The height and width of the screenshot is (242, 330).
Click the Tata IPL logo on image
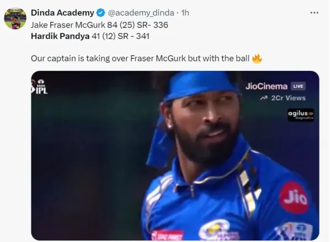pos(40,86)
